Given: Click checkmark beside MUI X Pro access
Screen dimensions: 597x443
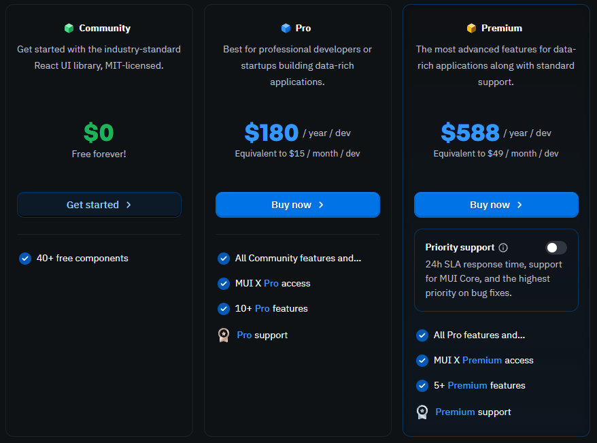Looking at the screenshot, I should tap(224, 283).
